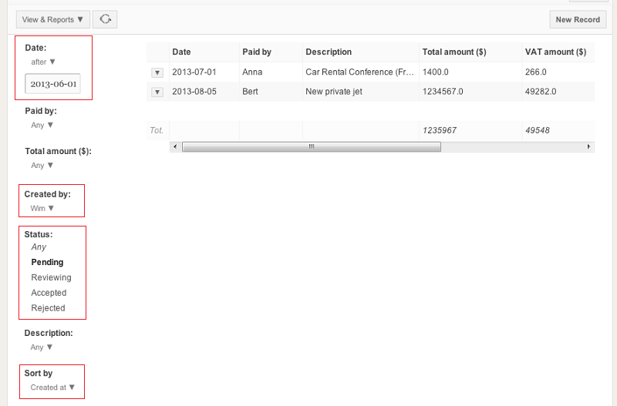This screenshot has width=617, height=406.
Task: Select status filter 'Pending'
Action: [x=47, y=262]
